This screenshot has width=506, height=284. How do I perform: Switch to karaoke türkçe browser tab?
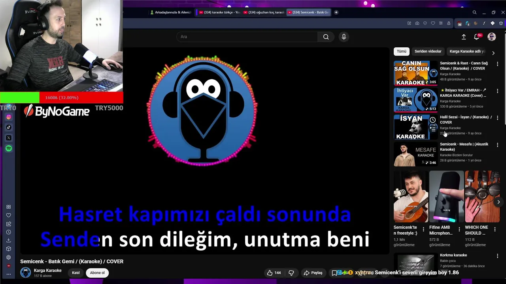tap(219, 12)
